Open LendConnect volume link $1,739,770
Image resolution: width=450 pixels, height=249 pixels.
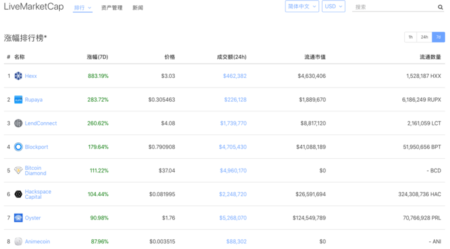(233, 123)
